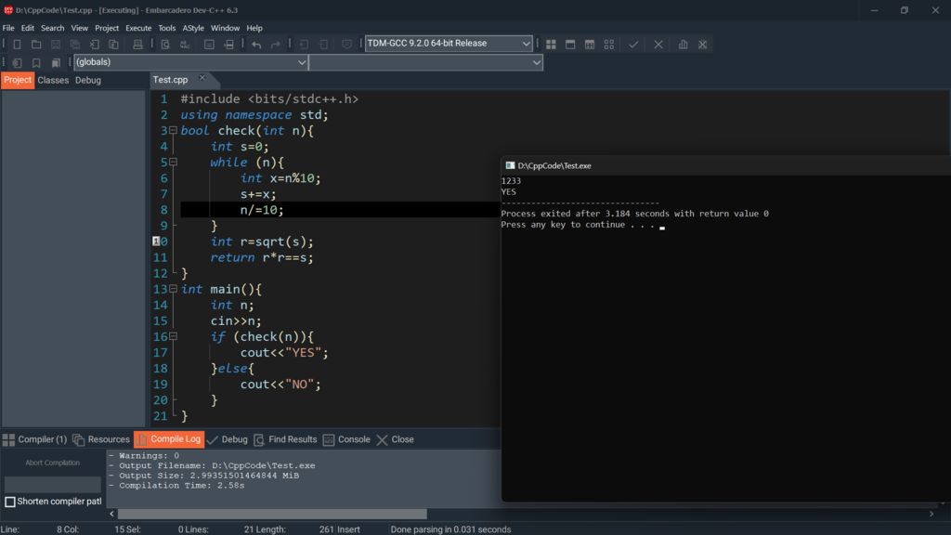This screenshot has width=951, height=535.
Task: Open Replace from the toolbar
Action: point(185,45)
